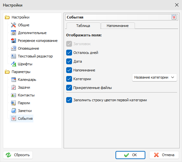Select События in the tree

click(25, 118)
